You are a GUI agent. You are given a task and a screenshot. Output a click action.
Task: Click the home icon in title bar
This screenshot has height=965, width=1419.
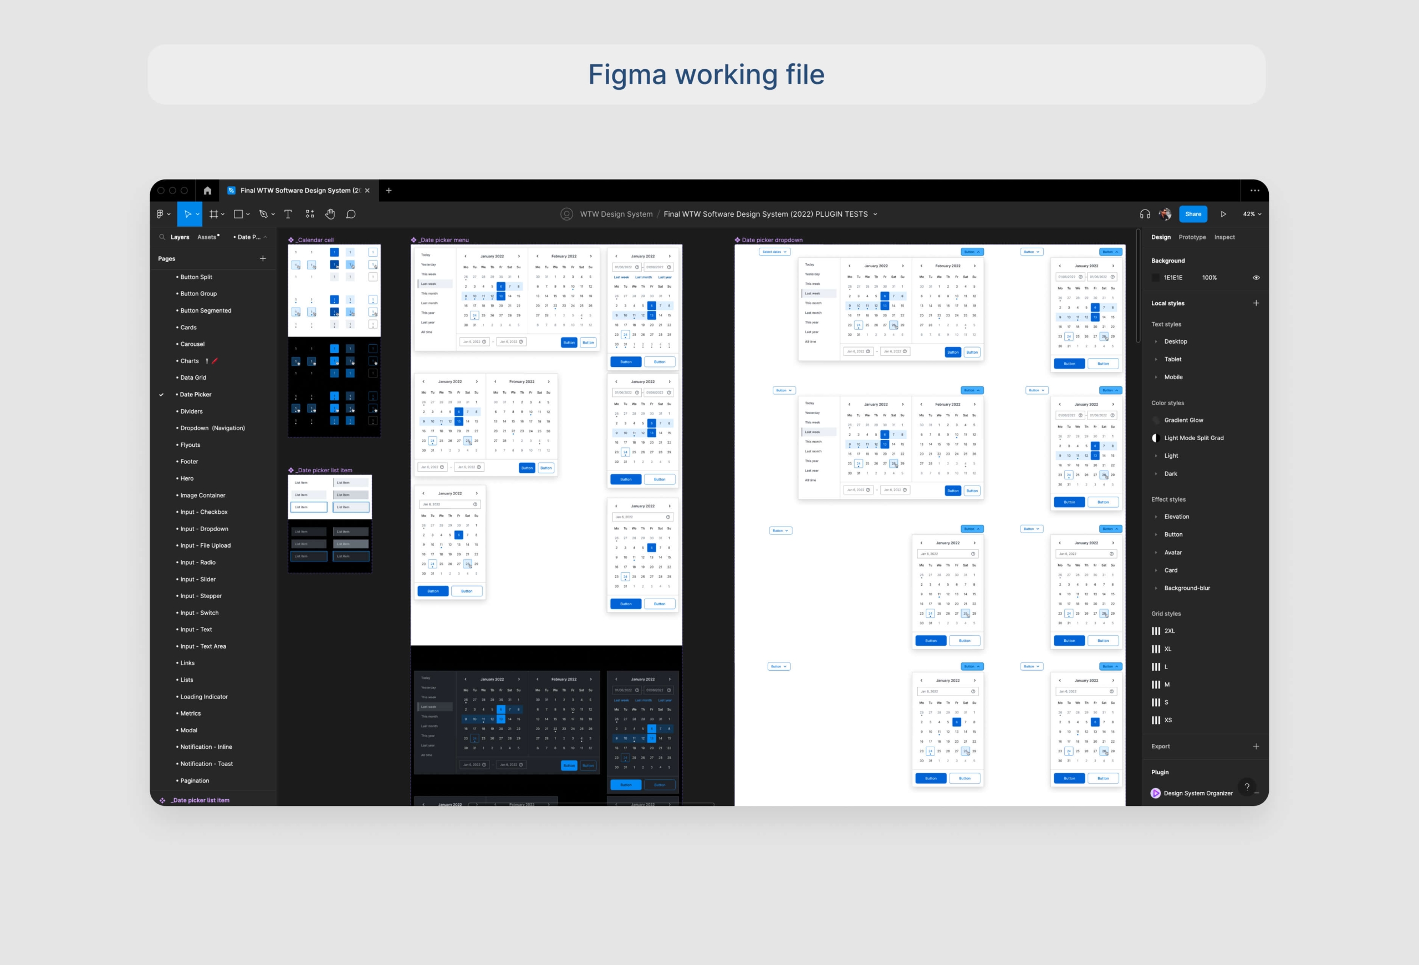208,191
